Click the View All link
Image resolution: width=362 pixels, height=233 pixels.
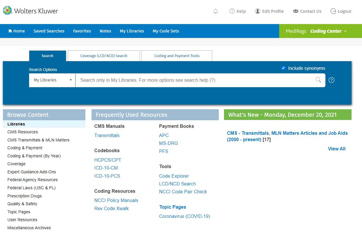coord(336,149)
